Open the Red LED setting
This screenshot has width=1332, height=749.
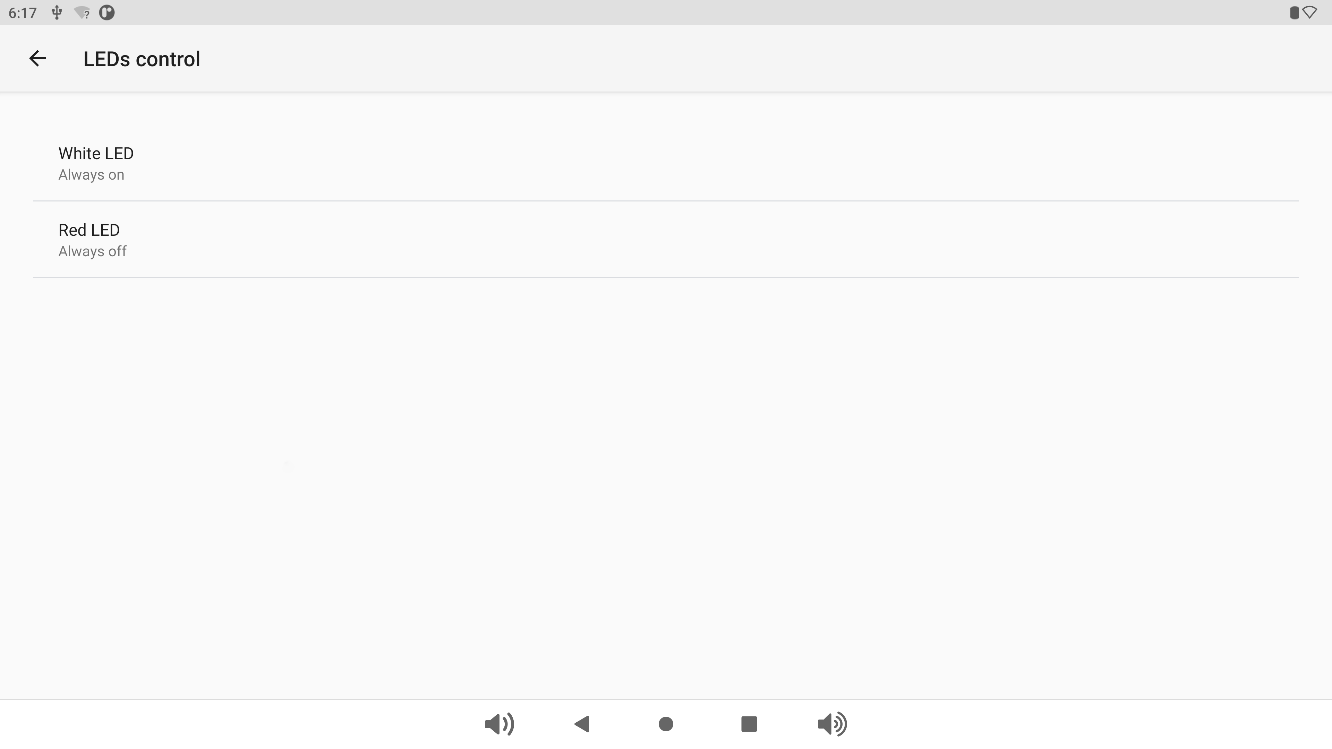pos(666,239)
